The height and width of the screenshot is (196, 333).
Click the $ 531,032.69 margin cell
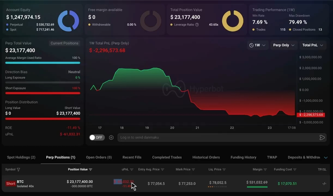257,182
